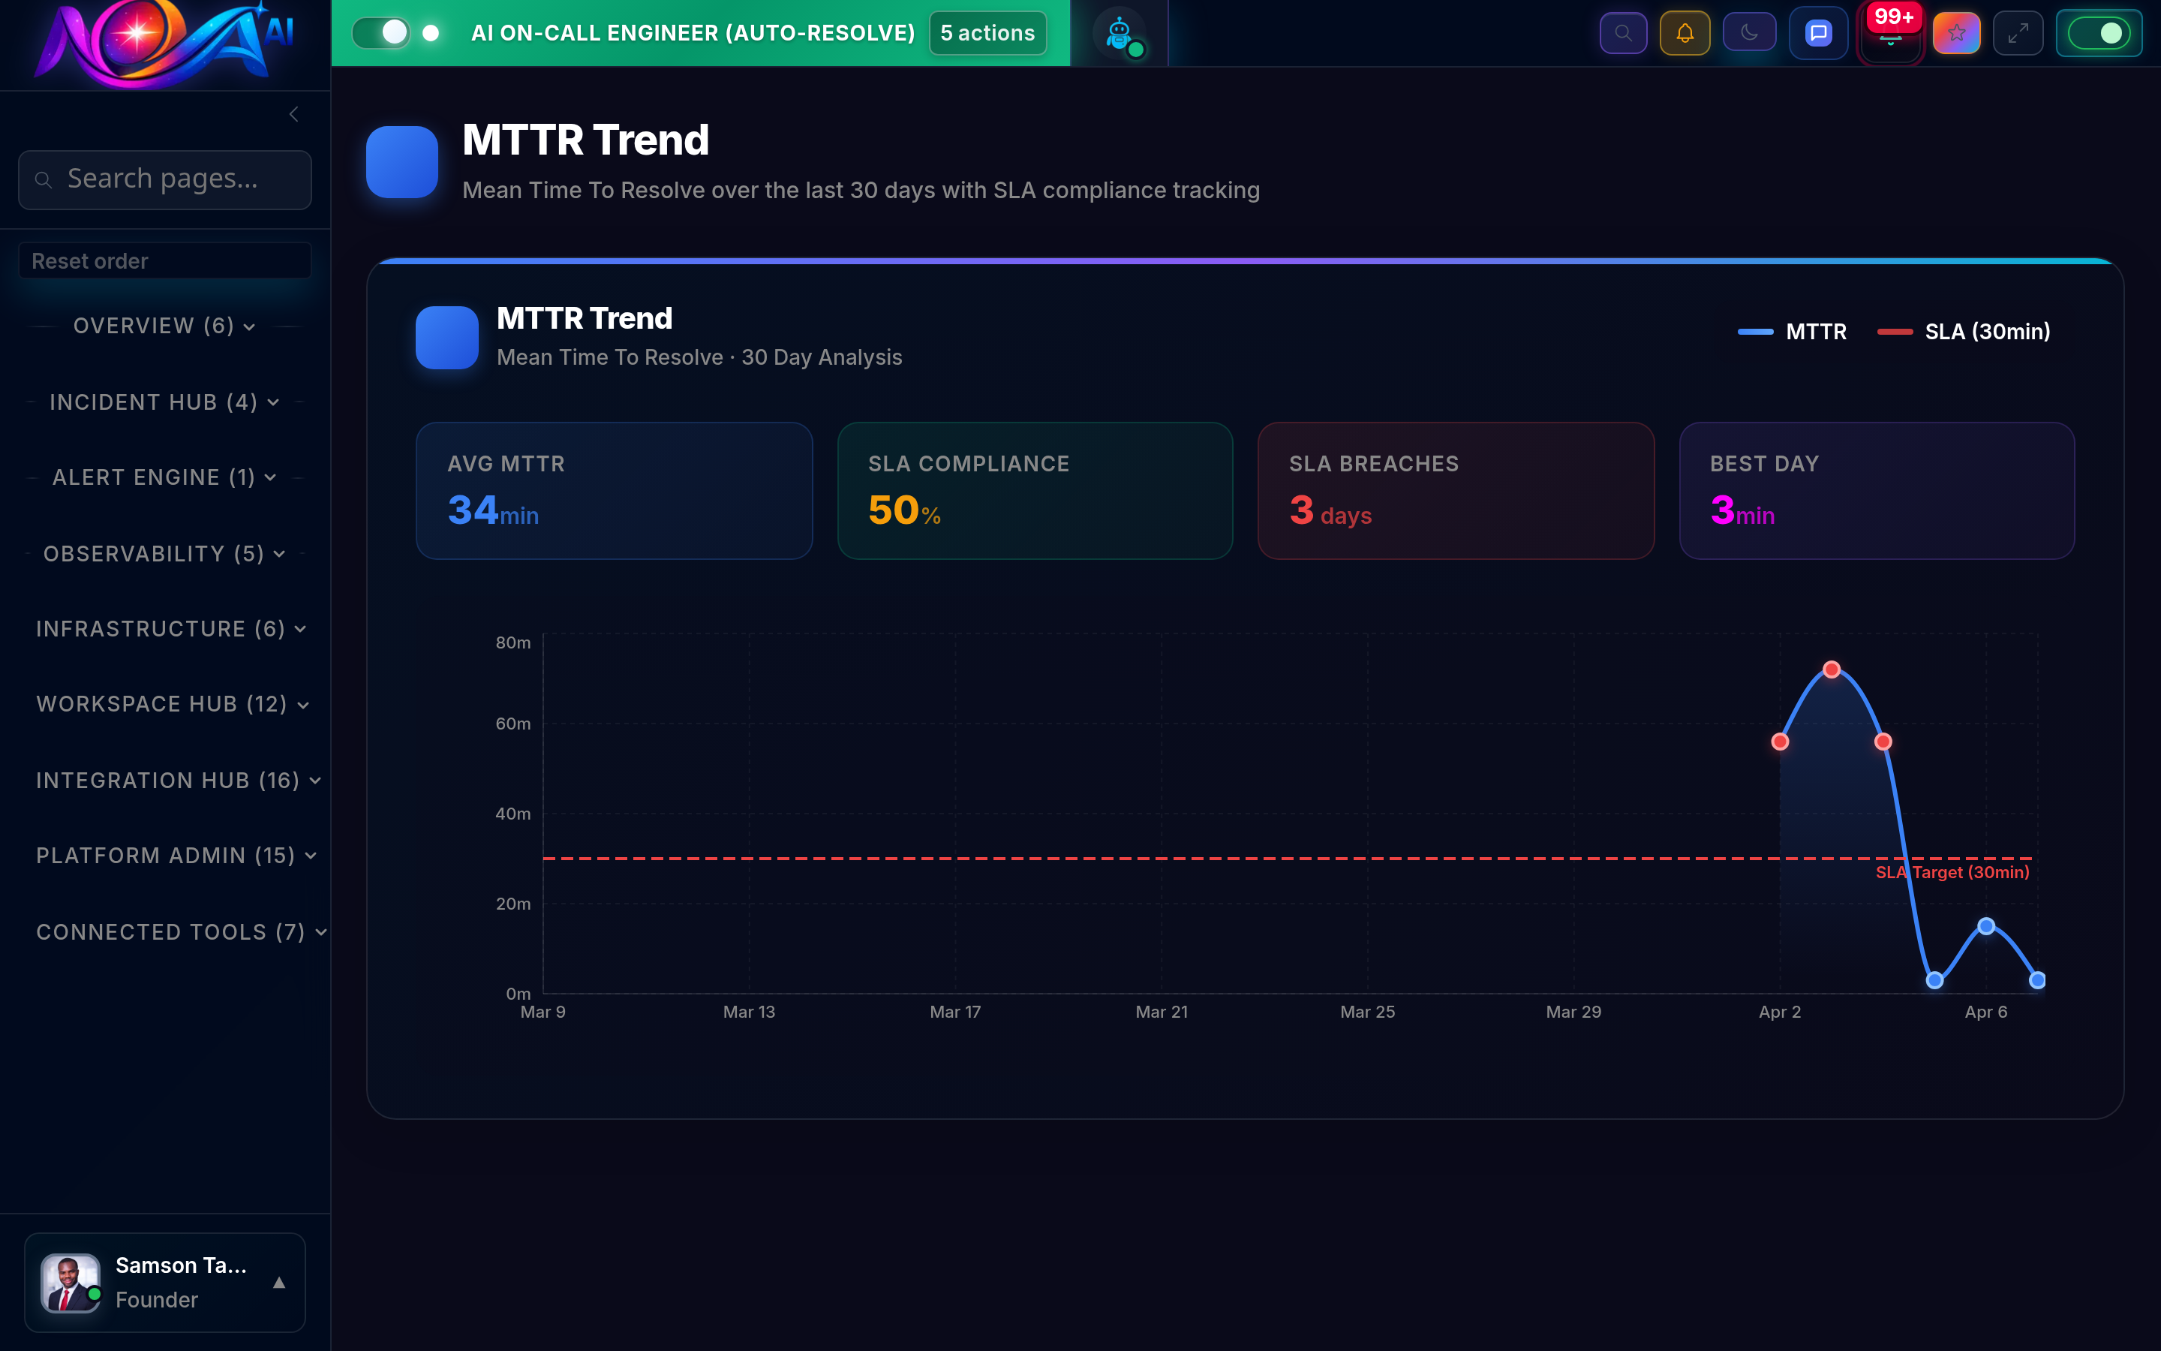This screenshot has width=2161, height=1351.
Task: Open the chat bubble icon
Action: pyautogui.click(x=1818, y=33)
